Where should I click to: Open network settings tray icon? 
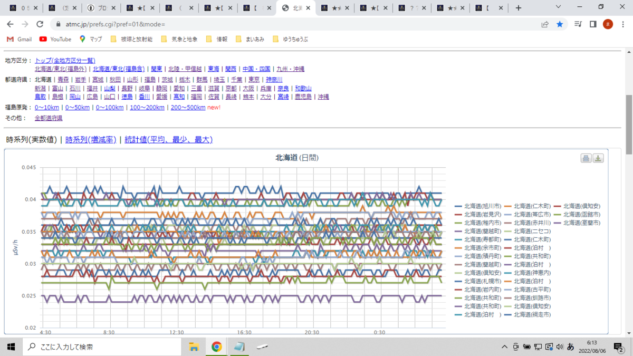tap(538, 347)
